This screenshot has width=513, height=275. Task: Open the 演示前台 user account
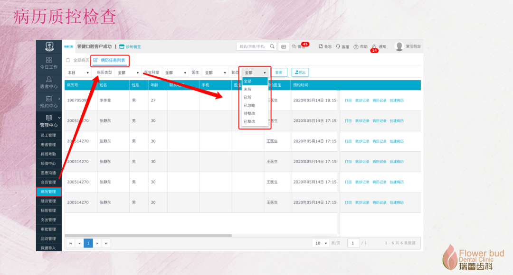click(408, 46)
